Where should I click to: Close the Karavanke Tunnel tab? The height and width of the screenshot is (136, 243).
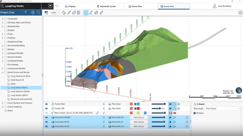pos(124,6)
